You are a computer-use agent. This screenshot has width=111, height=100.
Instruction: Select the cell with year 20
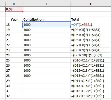point(14,35)
